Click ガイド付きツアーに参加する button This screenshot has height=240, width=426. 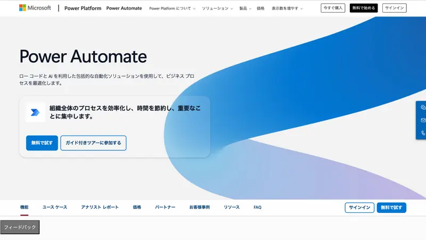pos(93,143)
